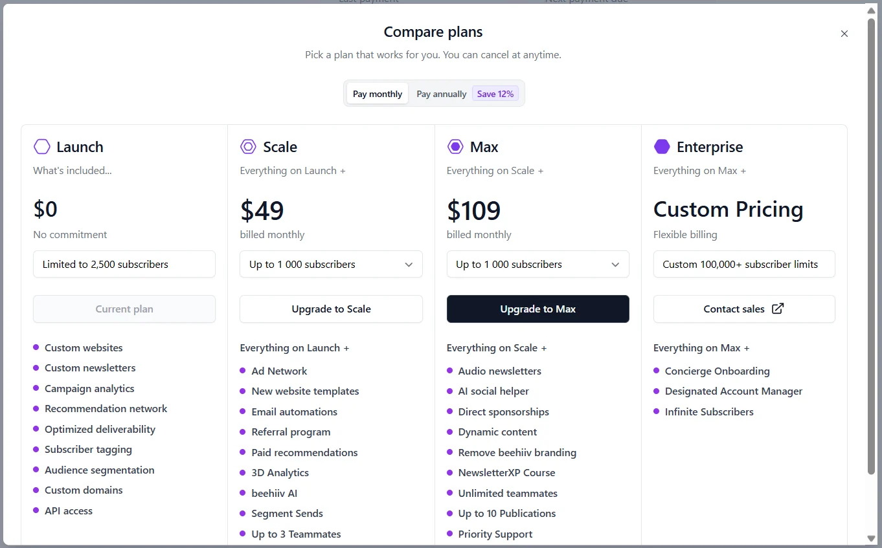Click the New website templates feature
The image size is (882, 548).
pos(305,391)
